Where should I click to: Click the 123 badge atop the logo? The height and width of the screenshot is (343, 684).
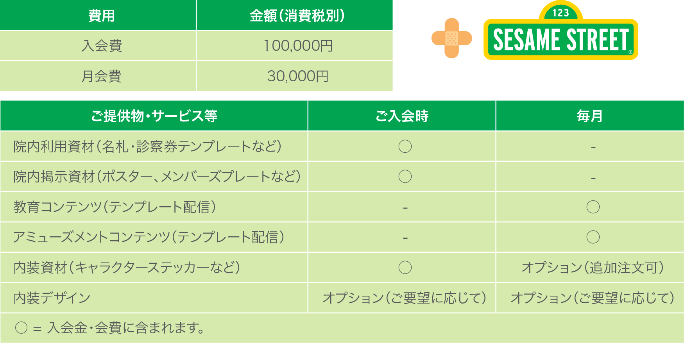(x=561, y=12)
